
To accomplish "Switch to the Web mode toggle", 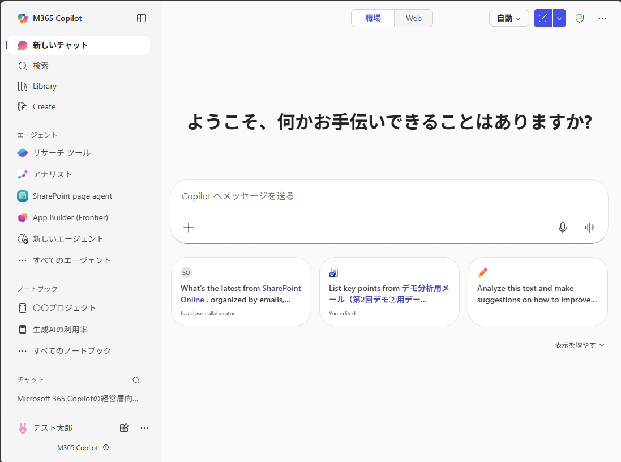I will tap(413, 18).
